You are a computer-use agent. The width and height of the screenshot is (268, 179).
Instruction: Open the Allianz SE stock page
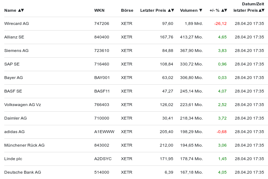click(14, 37)
